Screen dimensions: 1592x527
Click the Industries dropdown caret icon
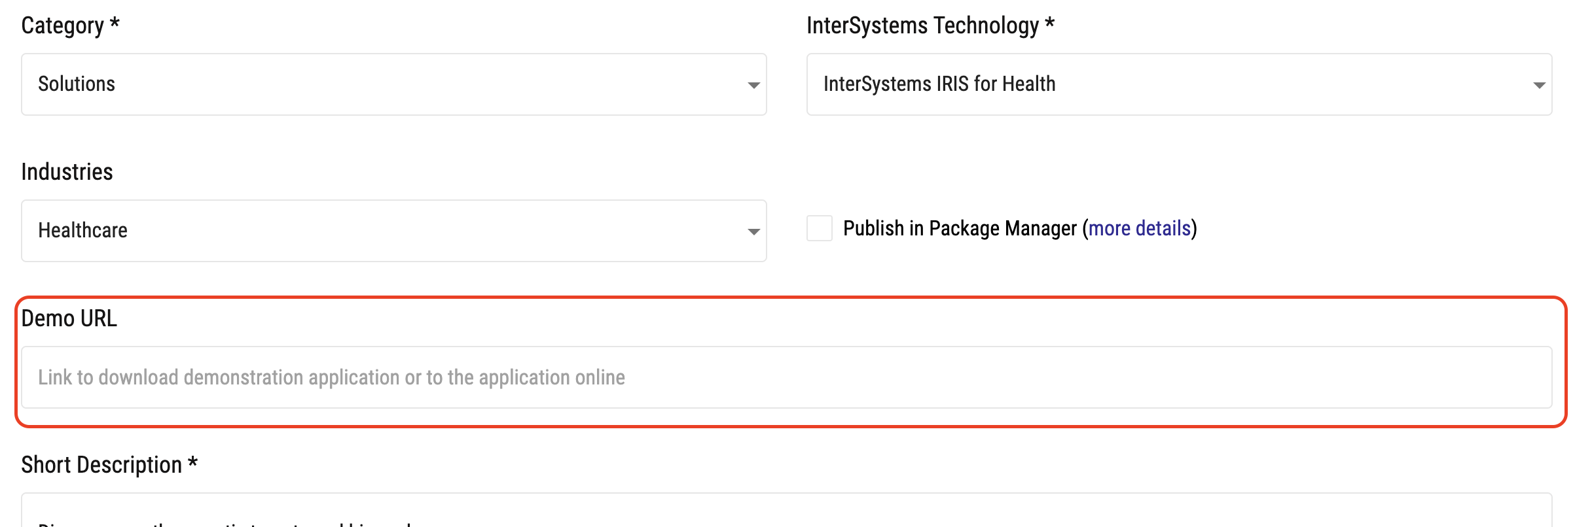click(753, 231)
